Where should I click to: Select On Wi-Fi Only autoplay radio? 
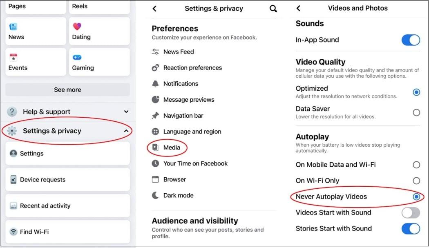coord(416,181)
